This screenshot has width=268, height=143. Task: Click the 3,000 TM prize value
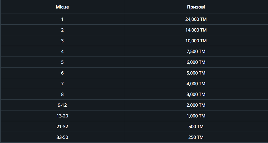196,94
